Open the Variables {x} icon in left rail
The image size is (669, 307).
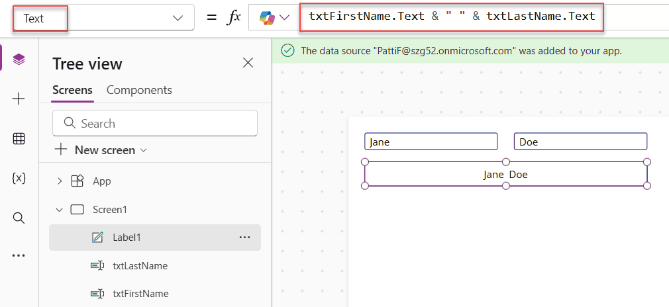[19, 179]
